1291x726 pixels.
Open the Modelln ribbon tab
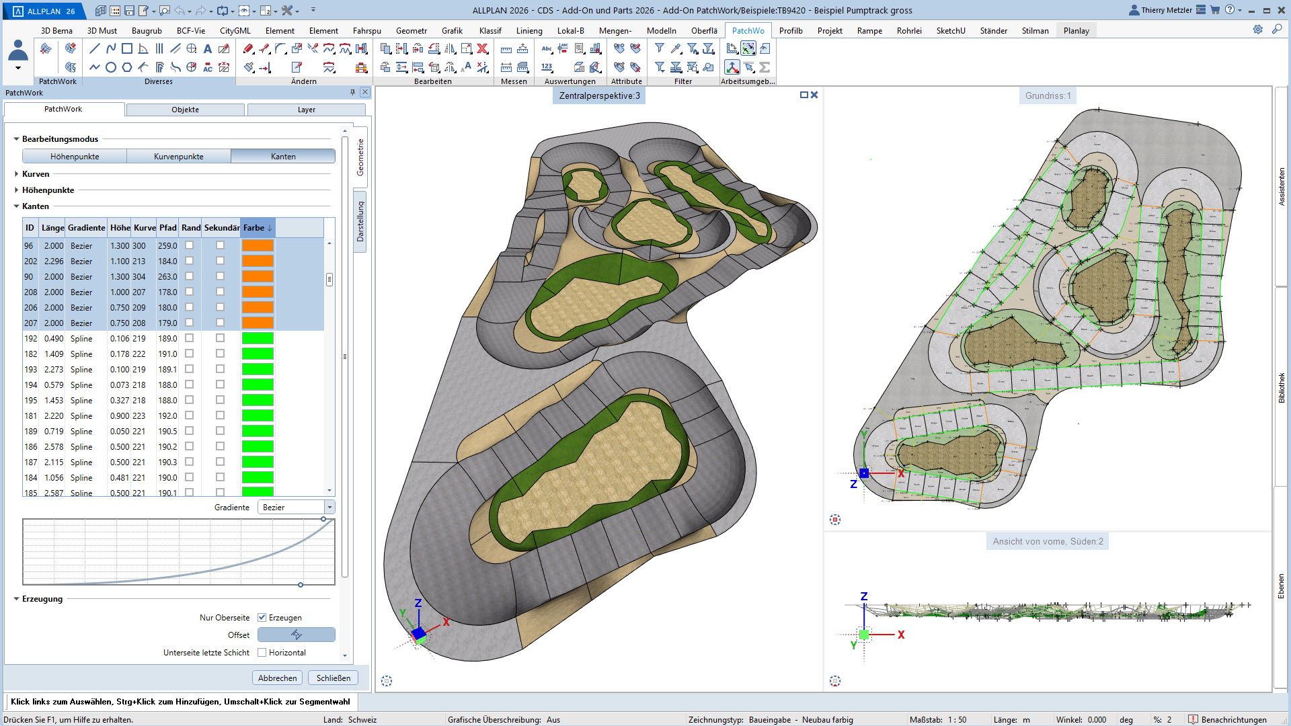pyautogui.click(x=661, y=30)
